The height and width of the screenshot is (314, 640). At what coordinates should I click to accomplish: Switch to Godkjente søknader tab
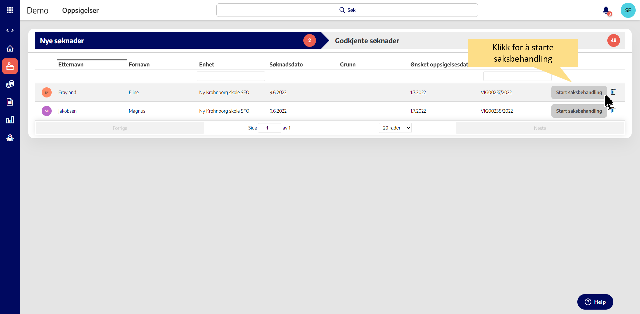click(x=367, y=41)
